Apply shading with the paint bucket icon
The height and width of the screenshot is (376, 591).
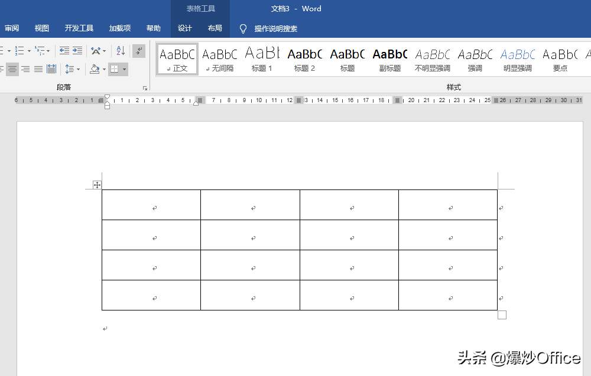pyautogui.click(x=95, y=69)
